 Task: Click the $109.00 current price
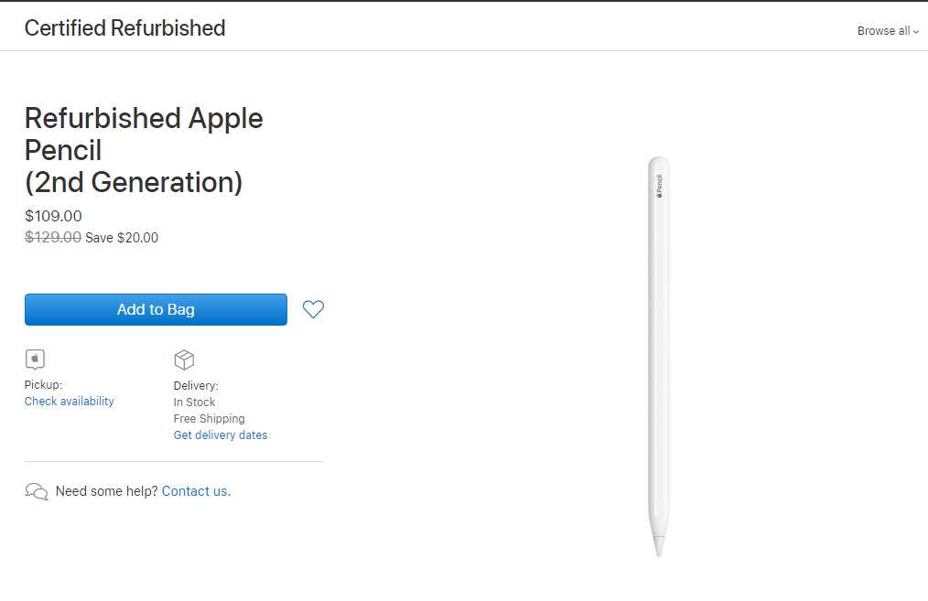click(x=53, y=216)
